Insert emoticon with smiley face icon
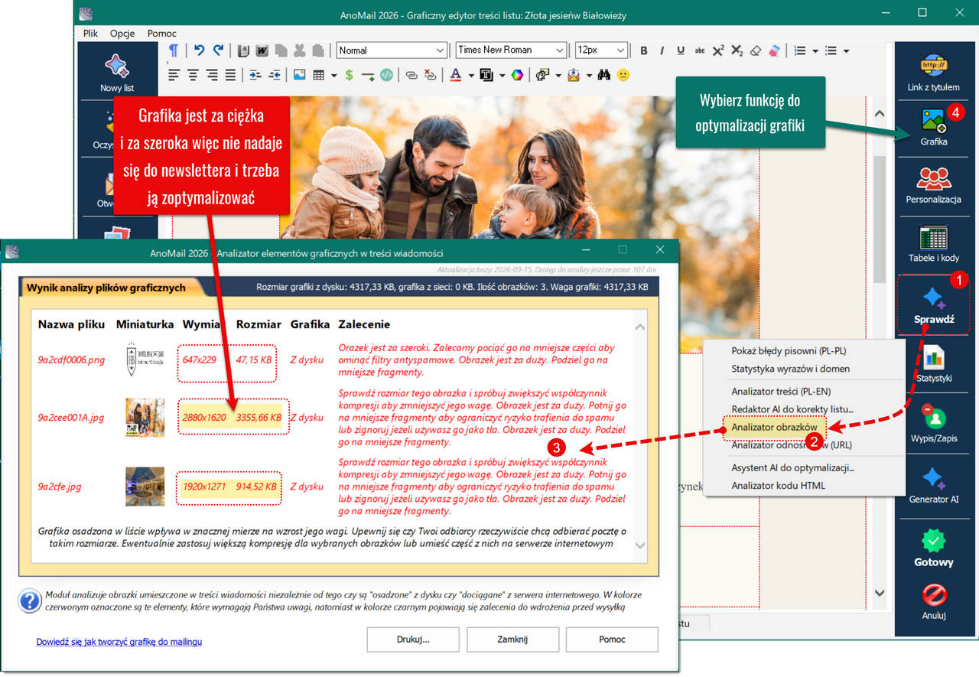This screenshot has height=677, width=979. pyautogui.click(x=623, y=75)
